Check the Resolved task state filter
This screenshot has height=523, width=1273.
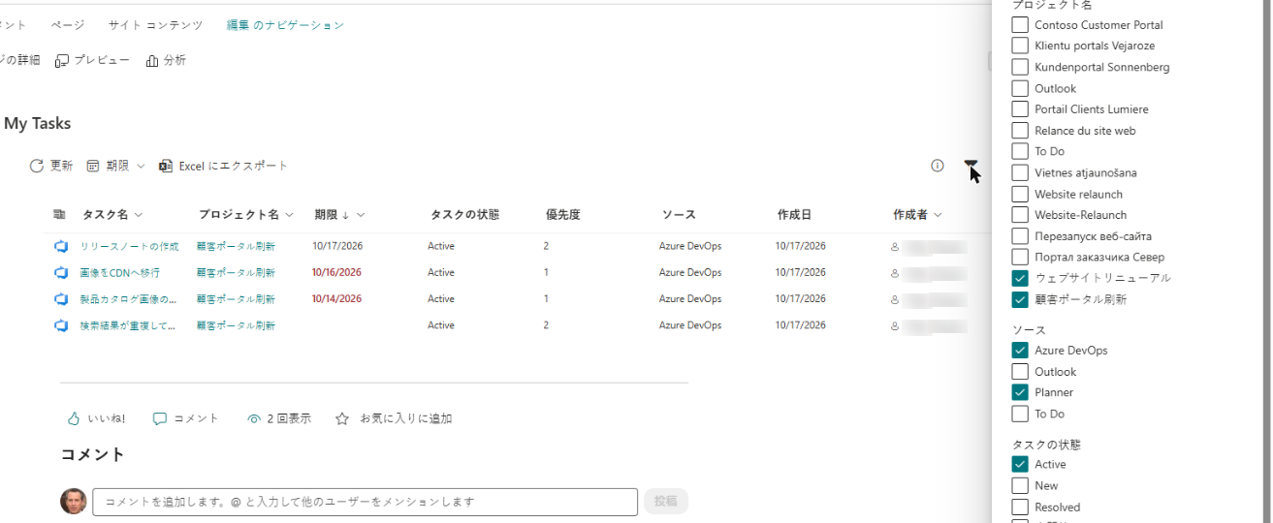click(1020, 507)
